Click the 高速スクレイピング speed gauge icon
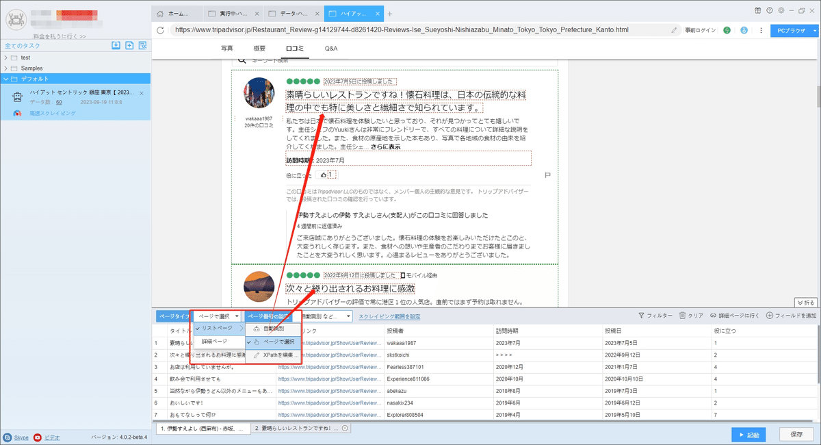 point(18,114)
